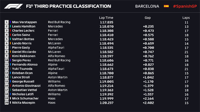The height and width of the screenshot is (112, 200).
Task: Click the position 20 number badge
Action: click(7, 103)
